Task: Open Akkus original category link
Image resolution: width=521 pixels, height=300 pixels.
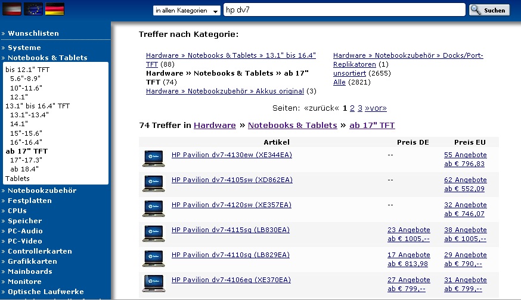Action: coord(225,91)
